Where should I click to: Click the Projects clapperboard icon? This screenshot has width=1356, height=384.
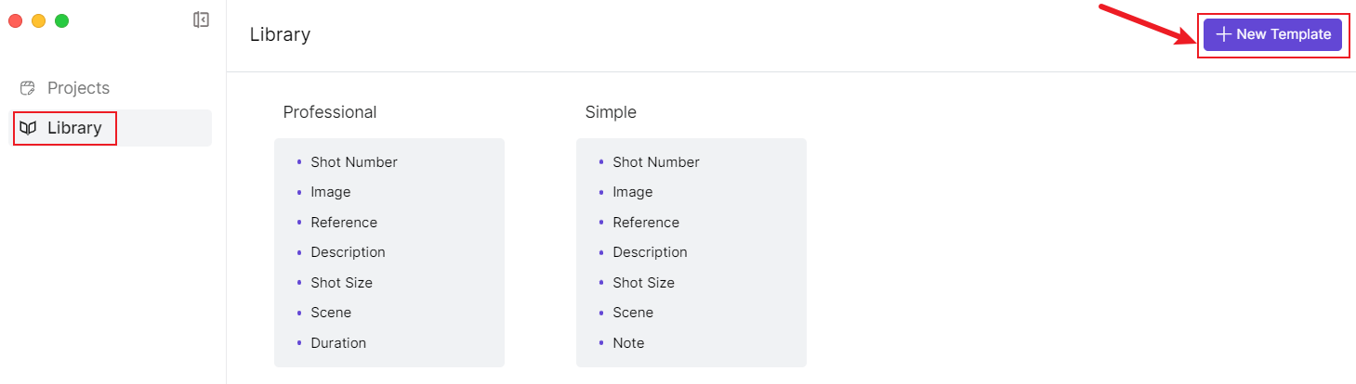point(28,88)
